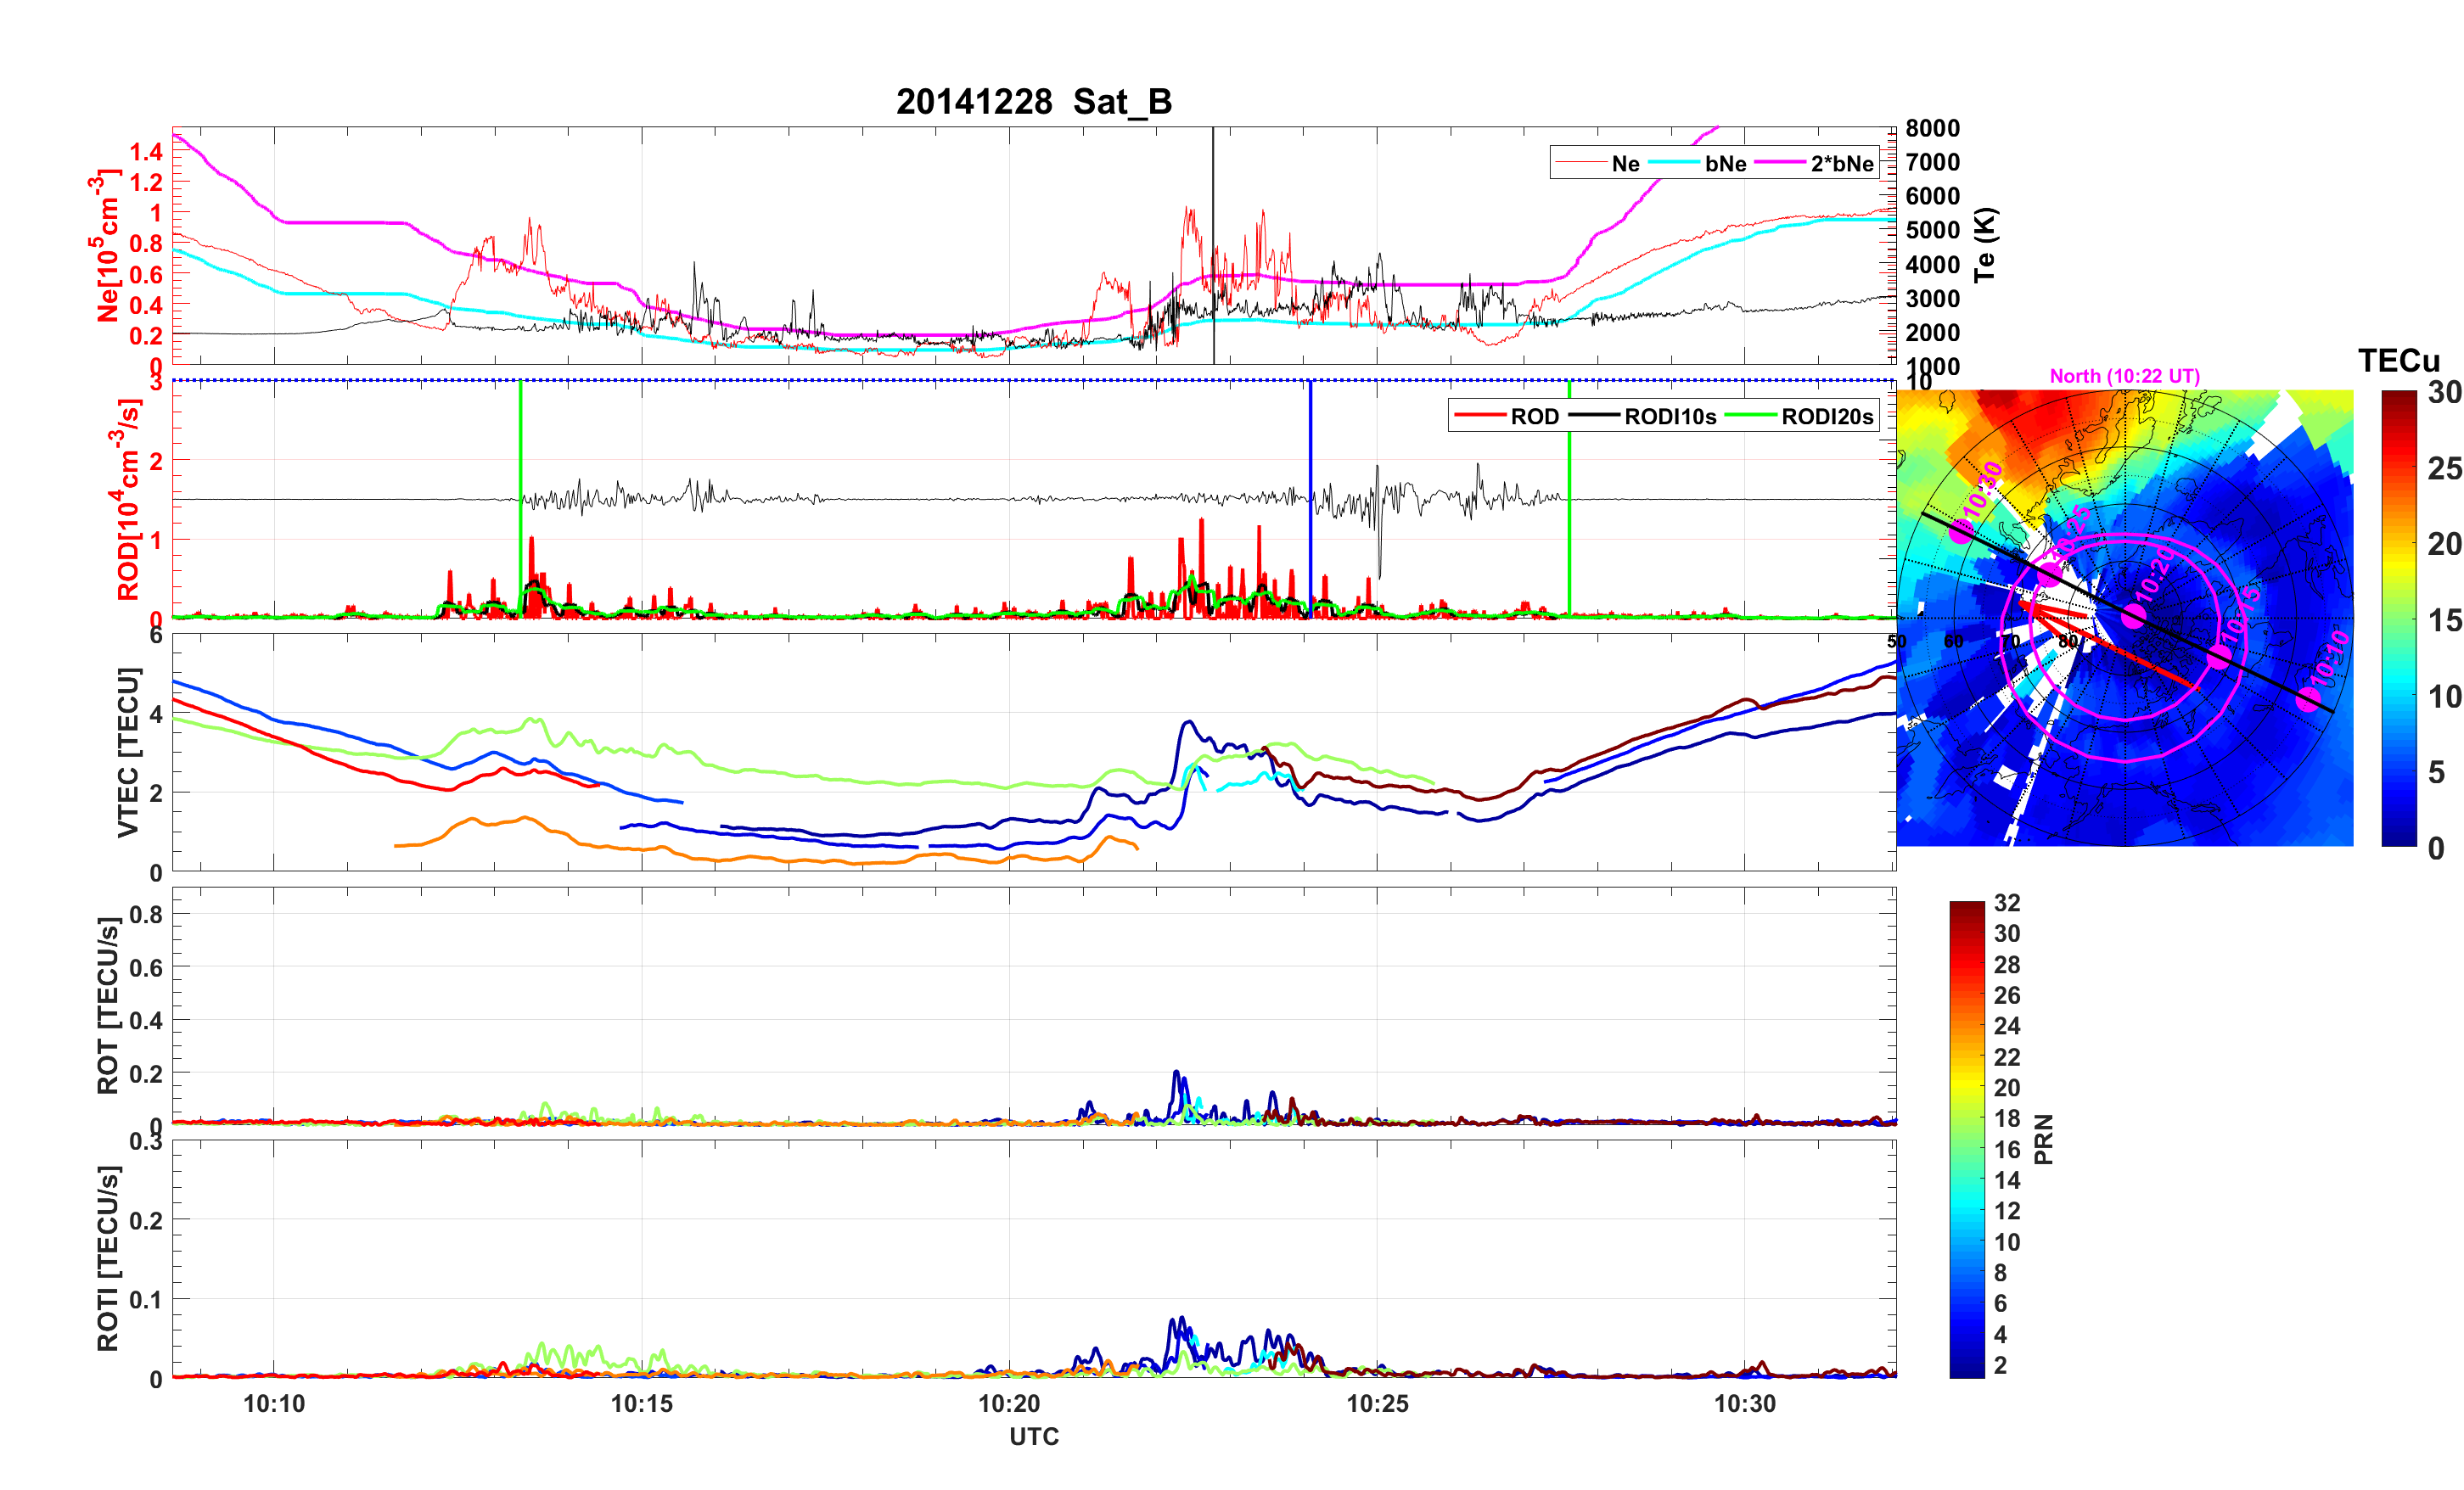Click the plot title 20141228 Sat_B

tap(1033, 101)
